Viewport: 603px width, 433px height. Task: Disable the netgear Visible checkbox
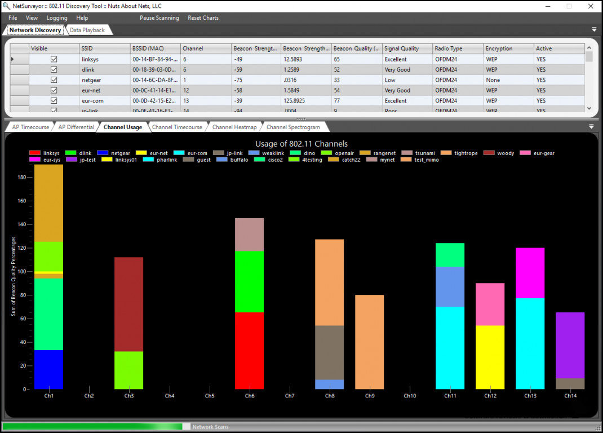point(54,79)
